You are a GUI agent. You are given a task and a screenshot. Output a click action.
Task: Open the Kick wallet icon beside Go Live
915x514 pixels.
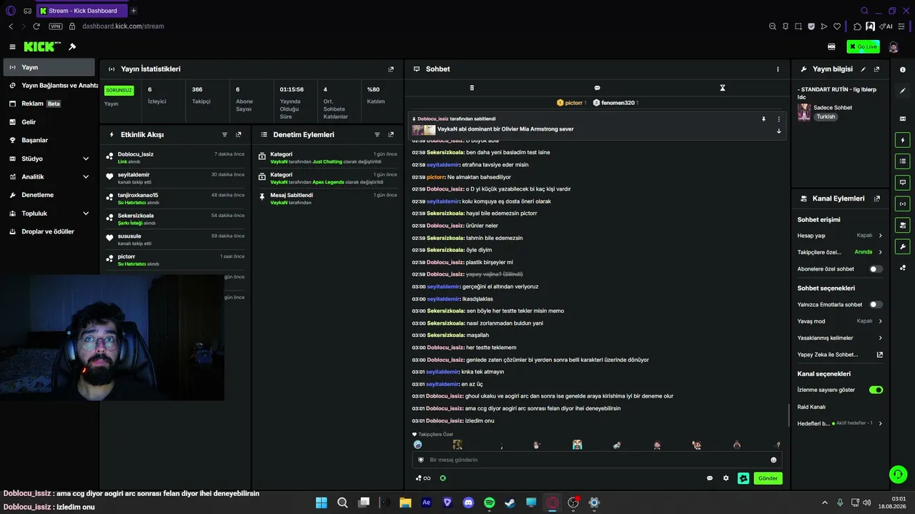(x=831, y=46)
